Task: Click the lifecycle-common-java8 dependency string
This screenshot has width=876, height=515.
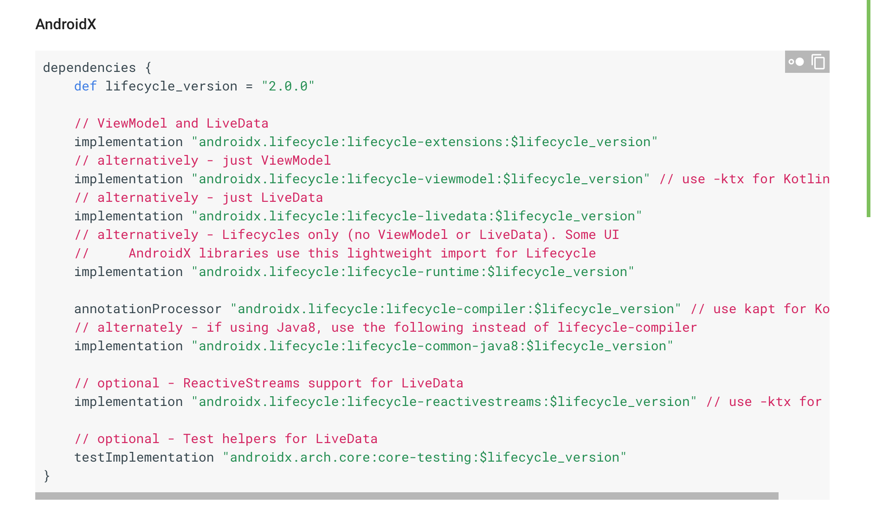Action: point(432,346)
